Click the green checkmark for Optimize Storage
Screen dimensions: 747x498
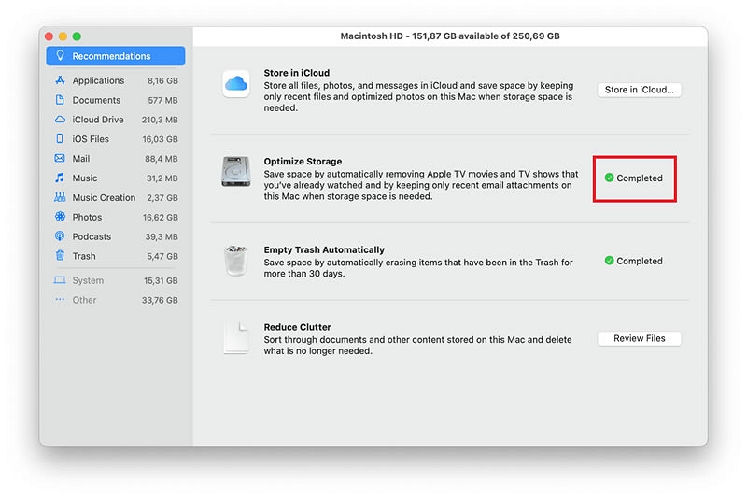(609, 178)
